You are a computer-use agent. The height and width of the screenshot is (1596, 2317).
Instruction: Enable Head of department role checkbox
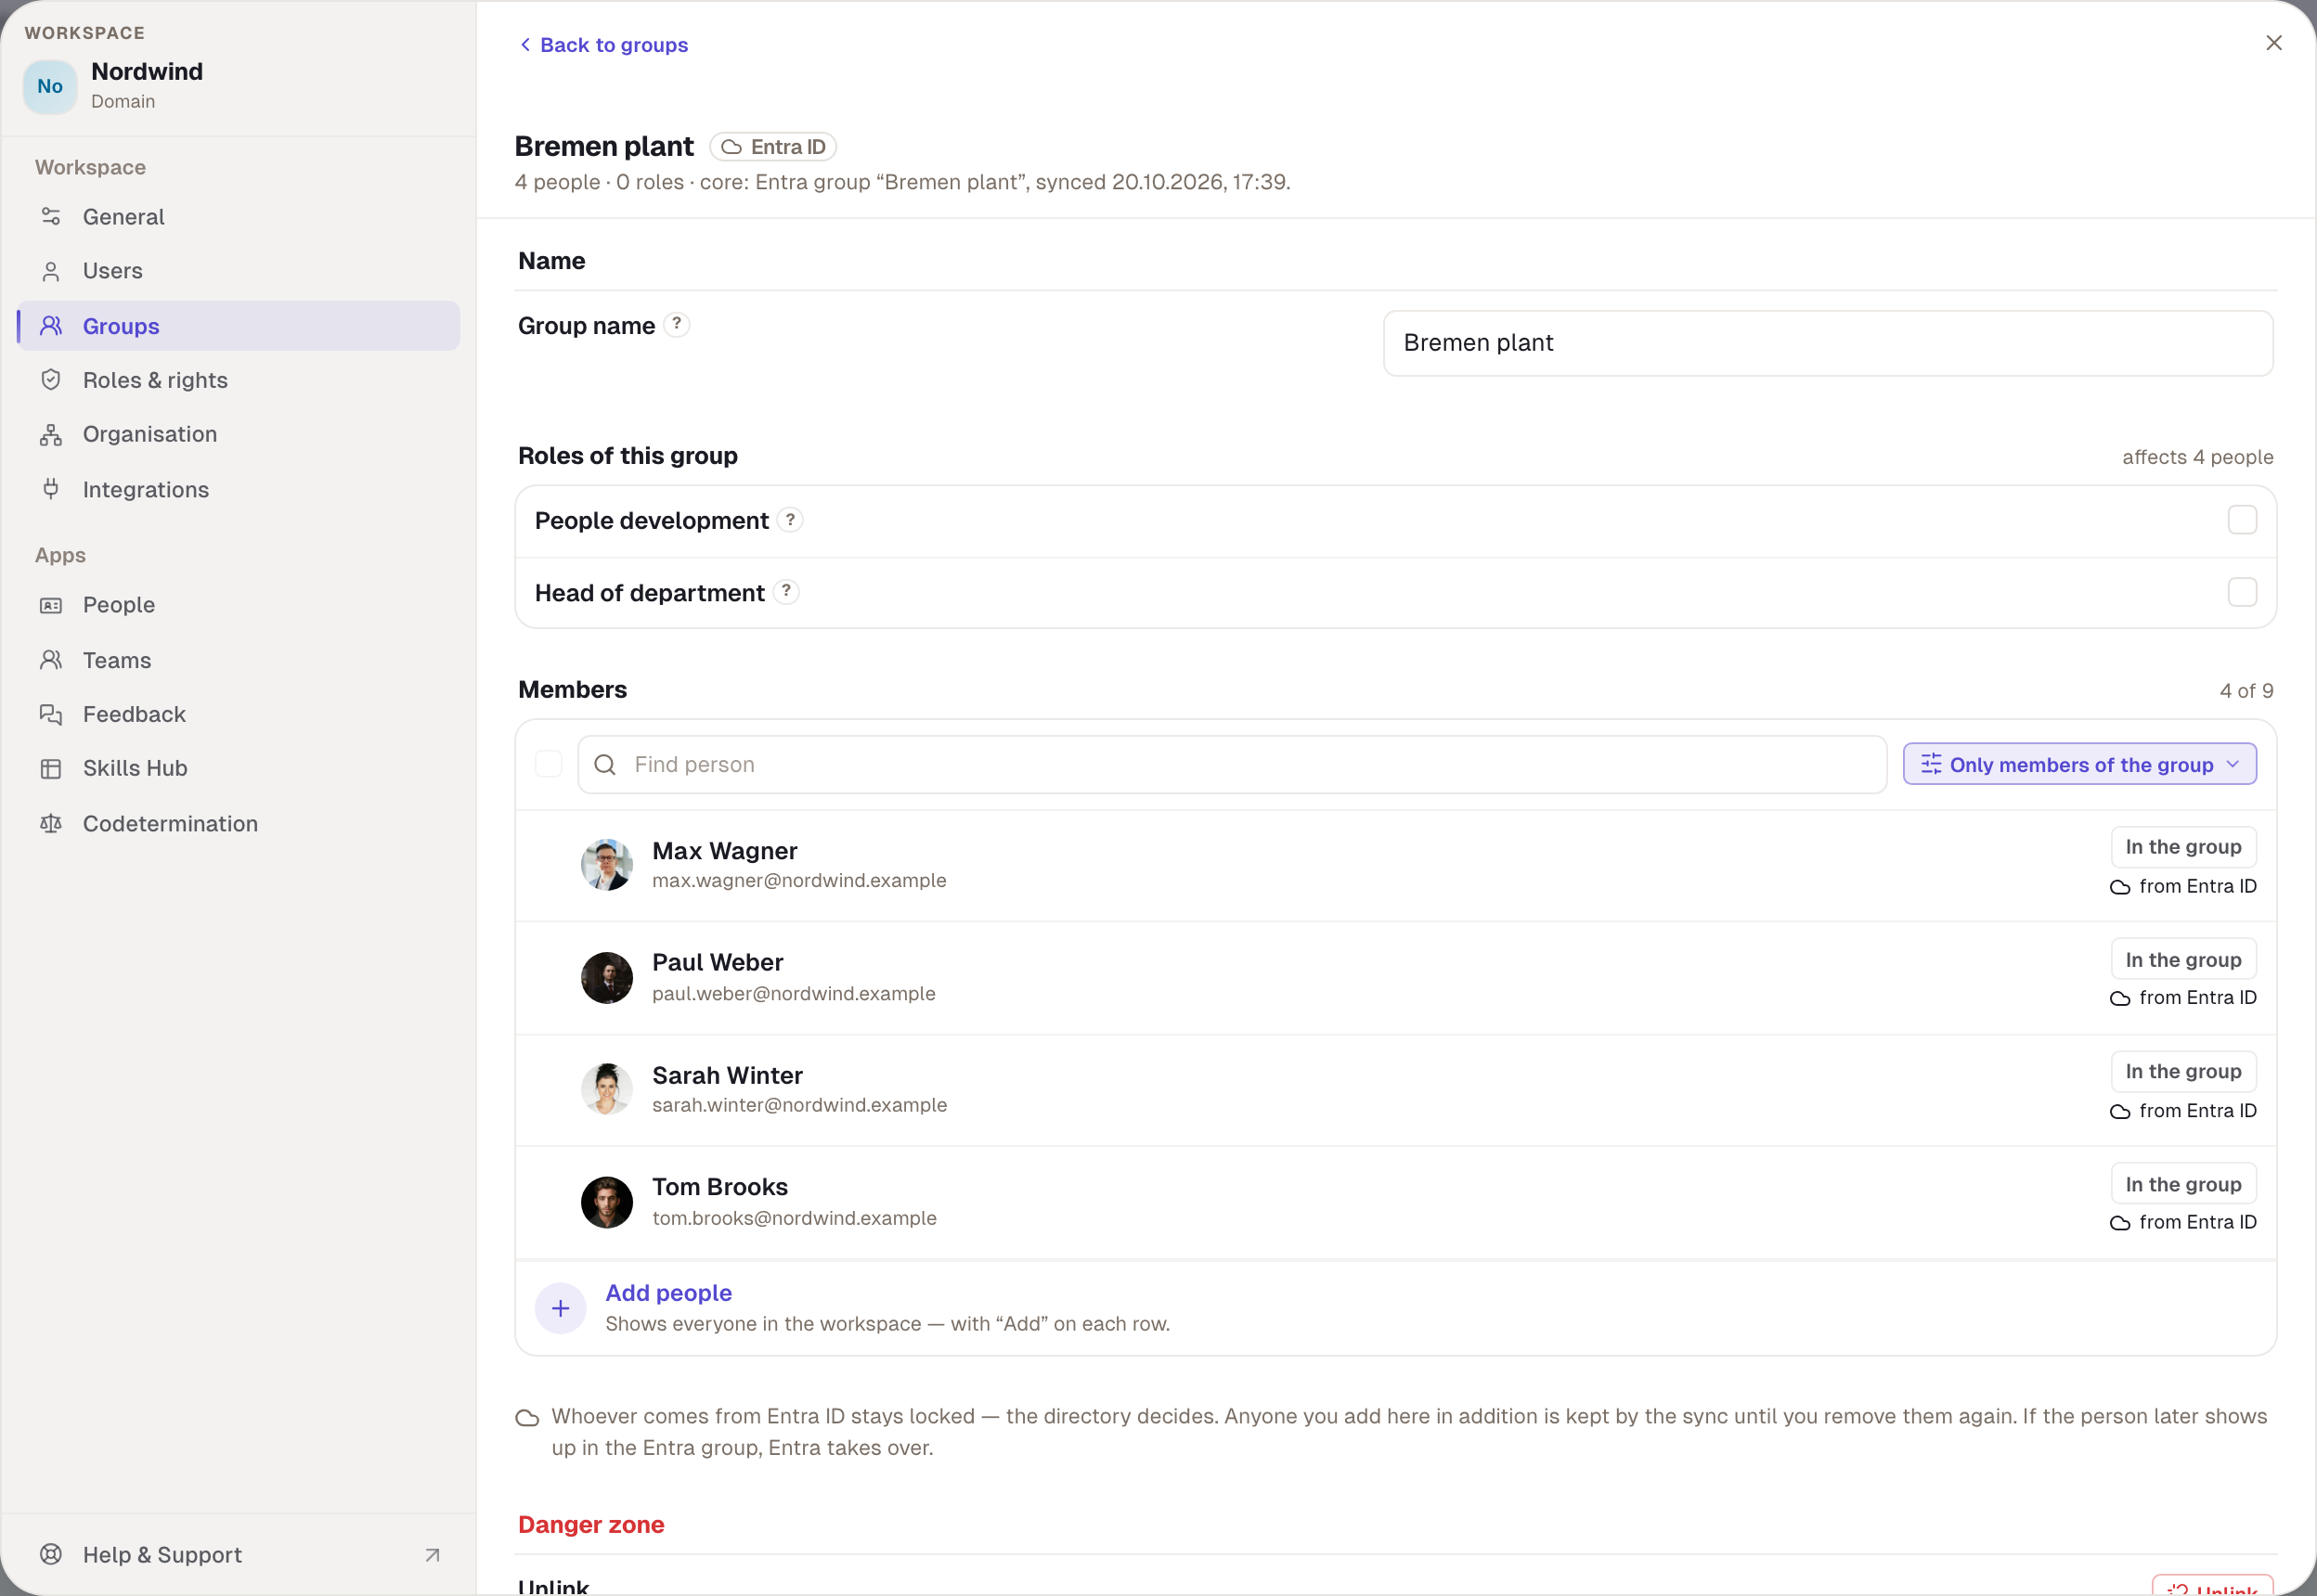click(x=2242, y=592)
